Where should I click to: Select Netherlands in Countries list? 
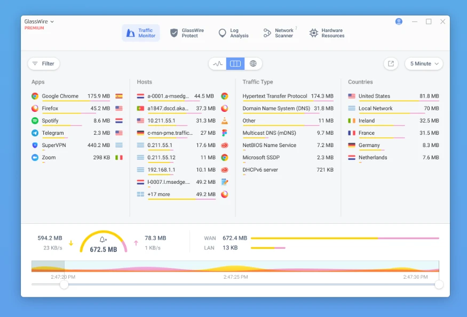point(393,157)
